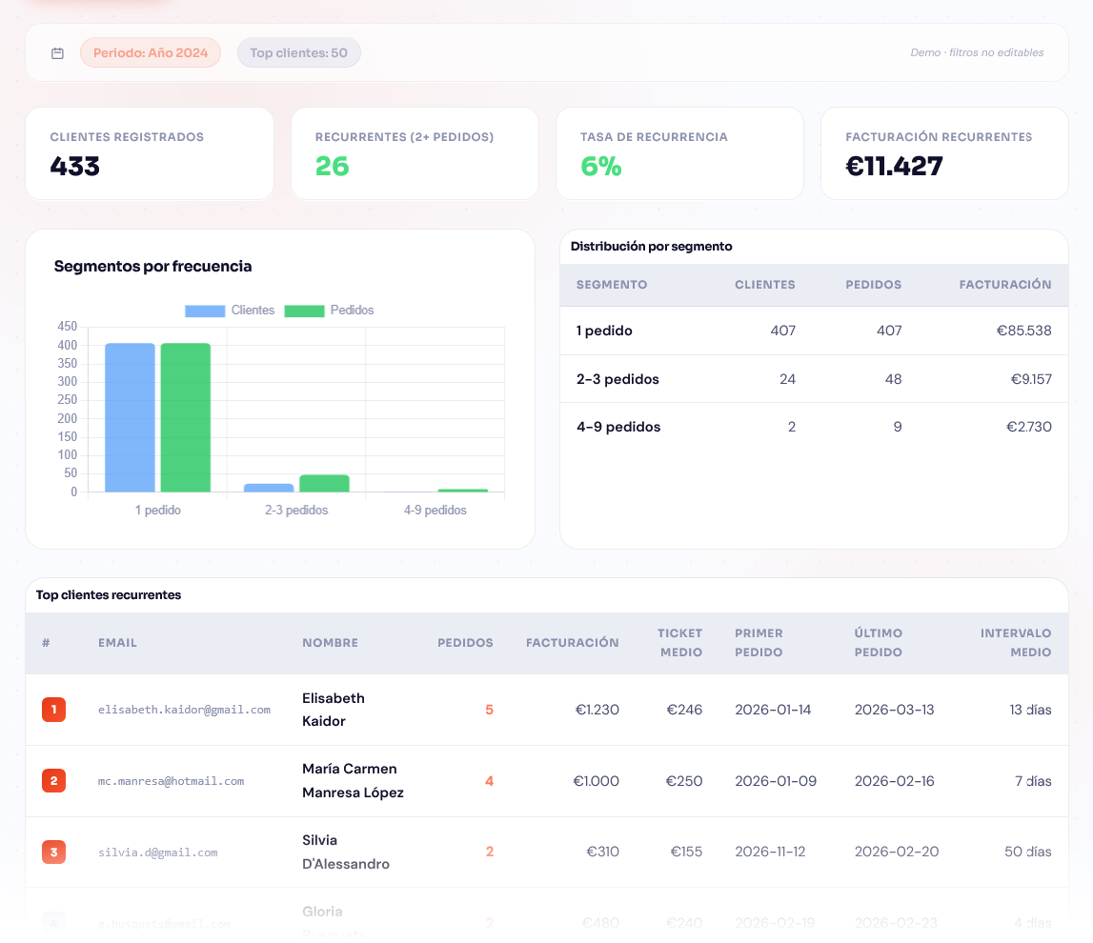Sort by Facturación column in segment table
The image size is (1093, 943).
1004,285
